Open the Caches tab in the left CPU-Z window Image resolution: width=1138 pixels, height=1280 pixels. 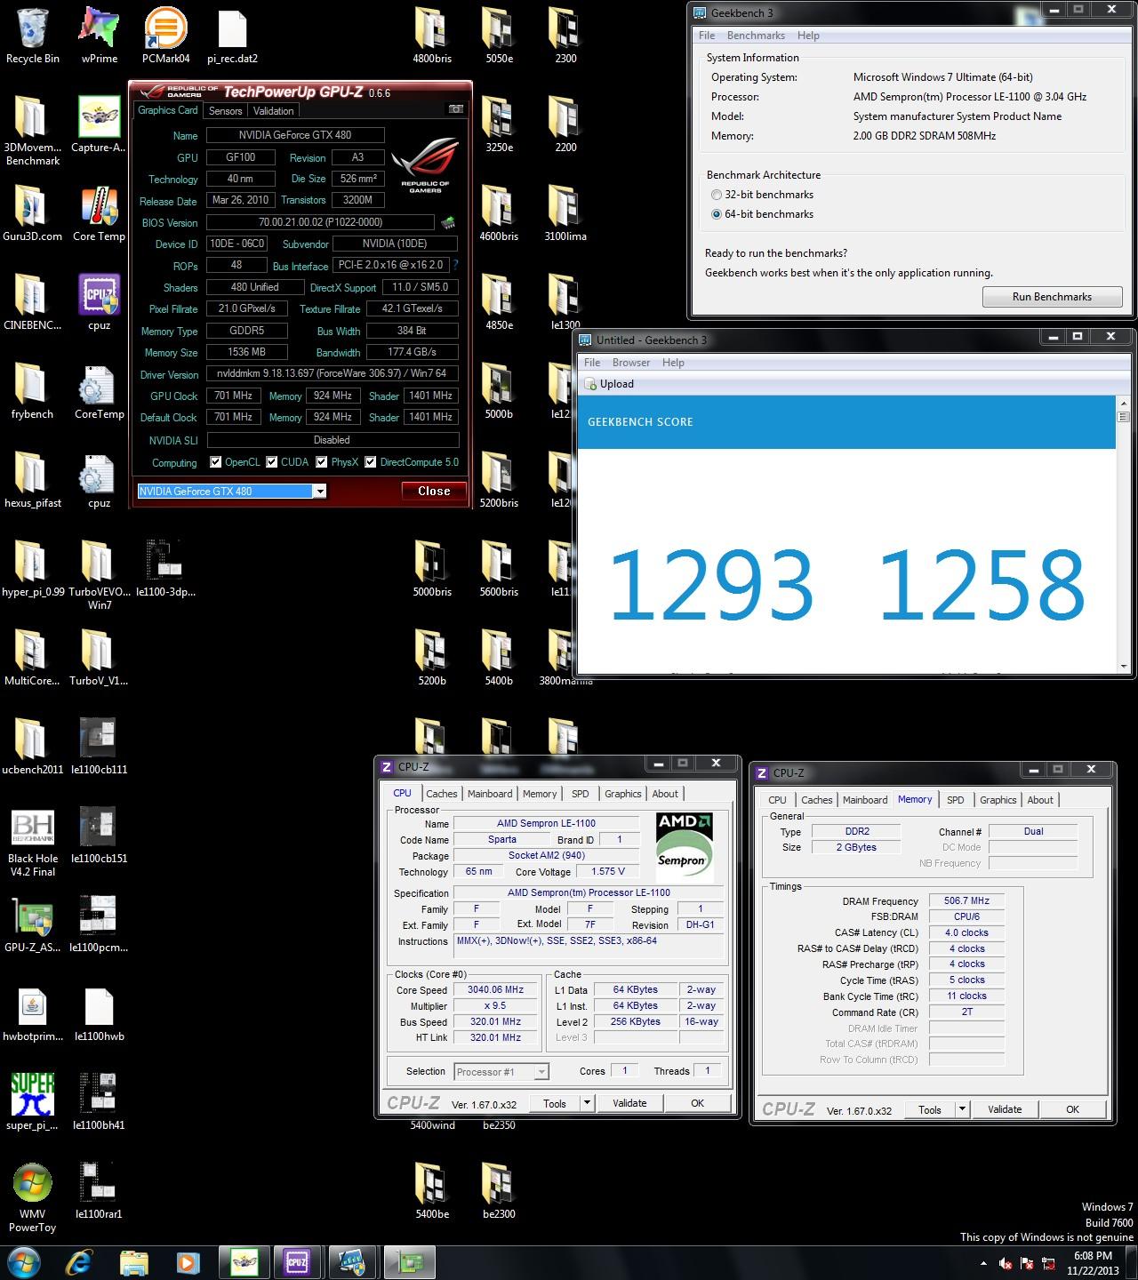click(x=441, y=794)
